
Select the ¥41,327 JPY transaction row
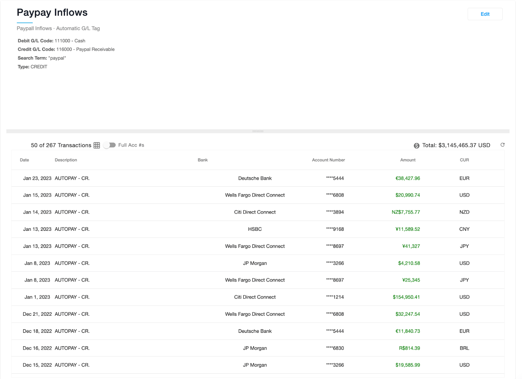255,246
